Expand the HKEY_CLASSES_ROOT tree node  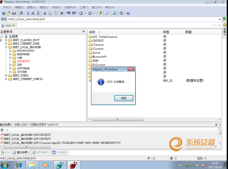[x=6, y=40]
